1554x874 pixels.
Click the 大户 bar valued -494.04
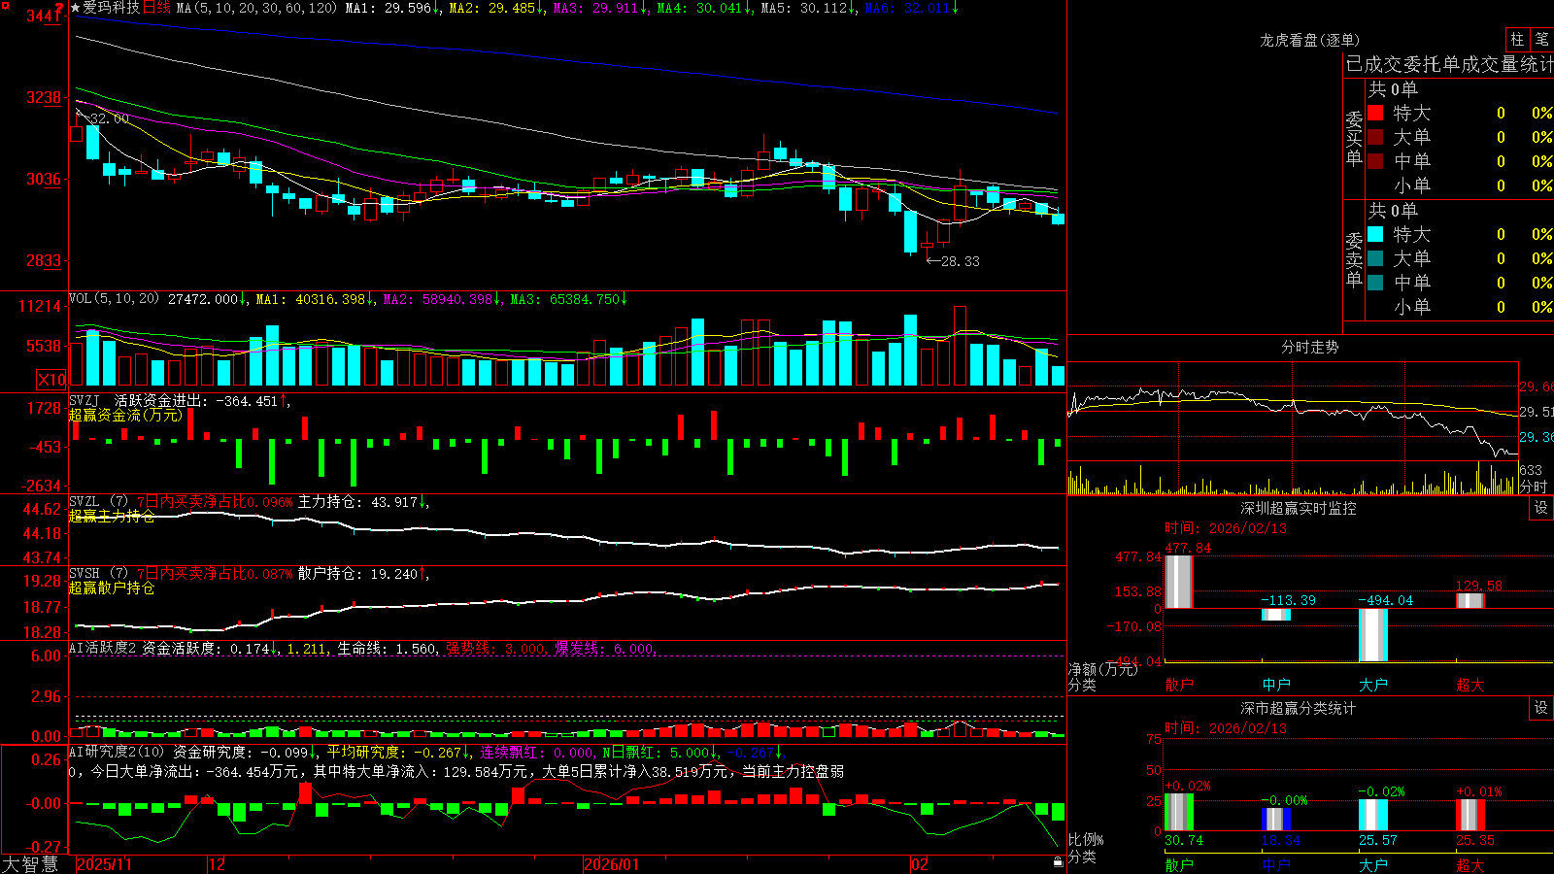point(1373,635)
